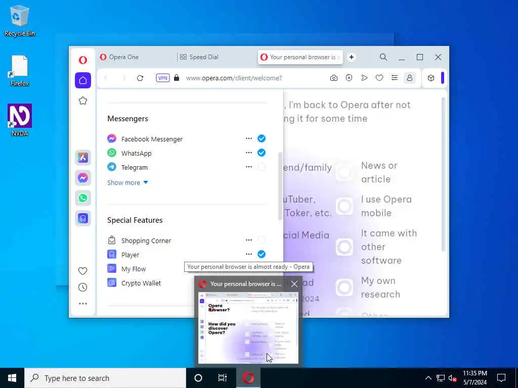The image size is (518, 388).
Task: Open WhatsApp three-dots options
Action: pyautogui.click(x=249, y=153)
